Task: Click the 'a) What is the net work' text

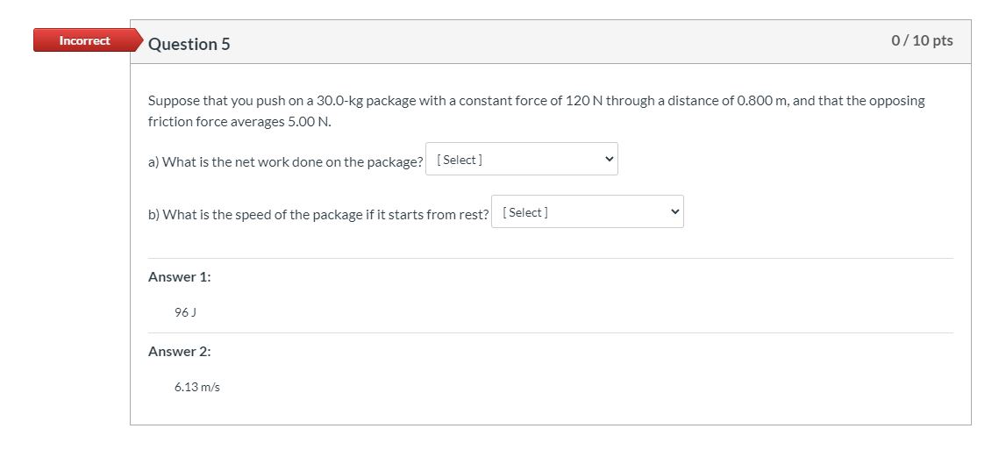Action: tap(286, 161)
